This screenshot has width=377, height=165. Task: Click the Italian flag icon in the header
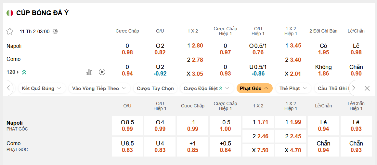[10, 13]
